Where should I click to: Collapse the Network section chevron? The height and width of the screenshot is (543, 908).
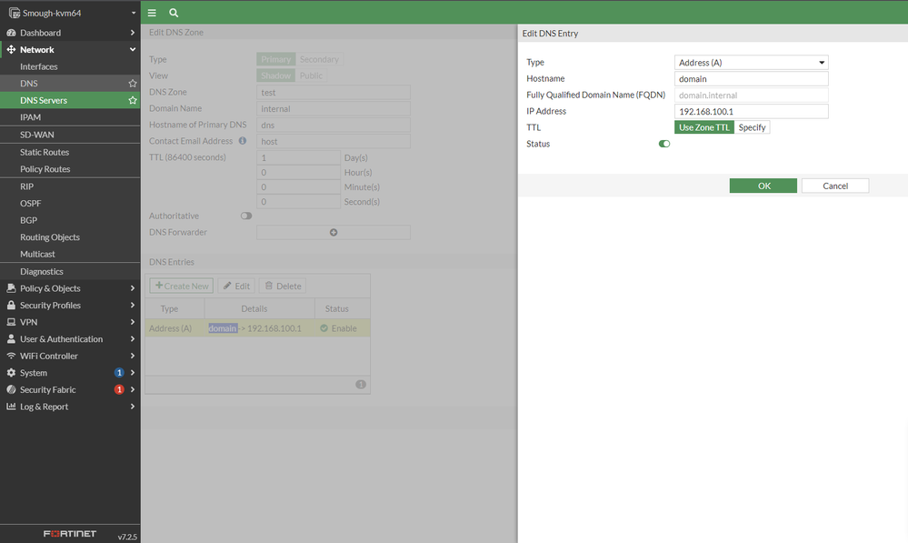point(133,49)
